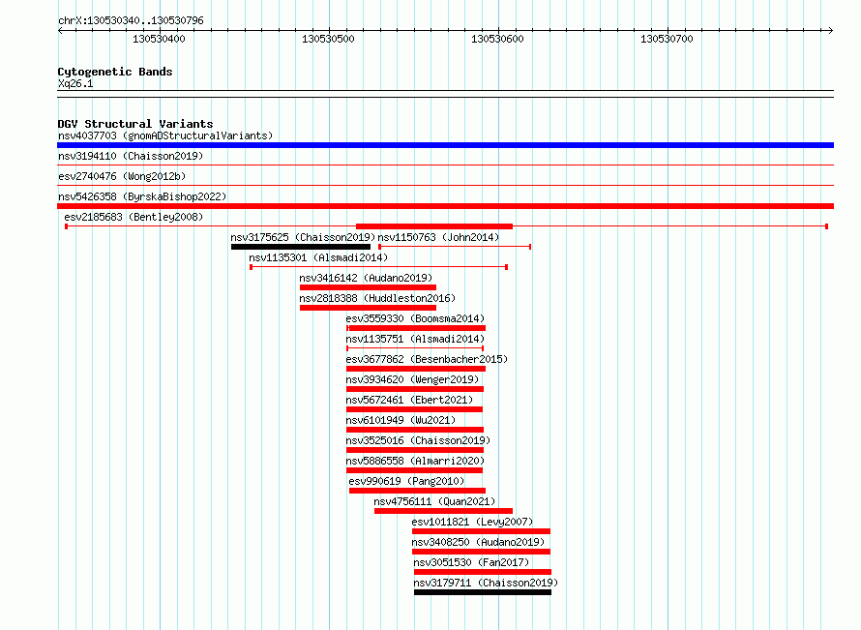The height and width of the screenshot is (630, 861).
Task: Select red bar under nsv2818388
Action: click(x=368, y=308)
